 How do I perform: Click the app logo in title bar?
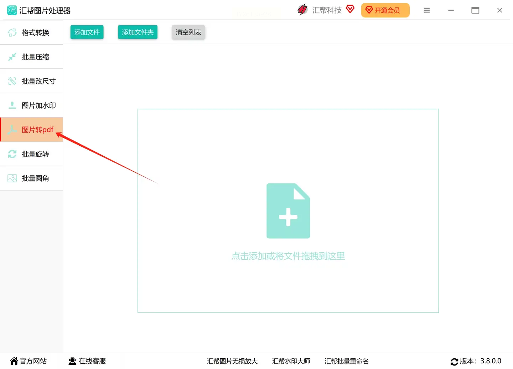tap(12, 10)
